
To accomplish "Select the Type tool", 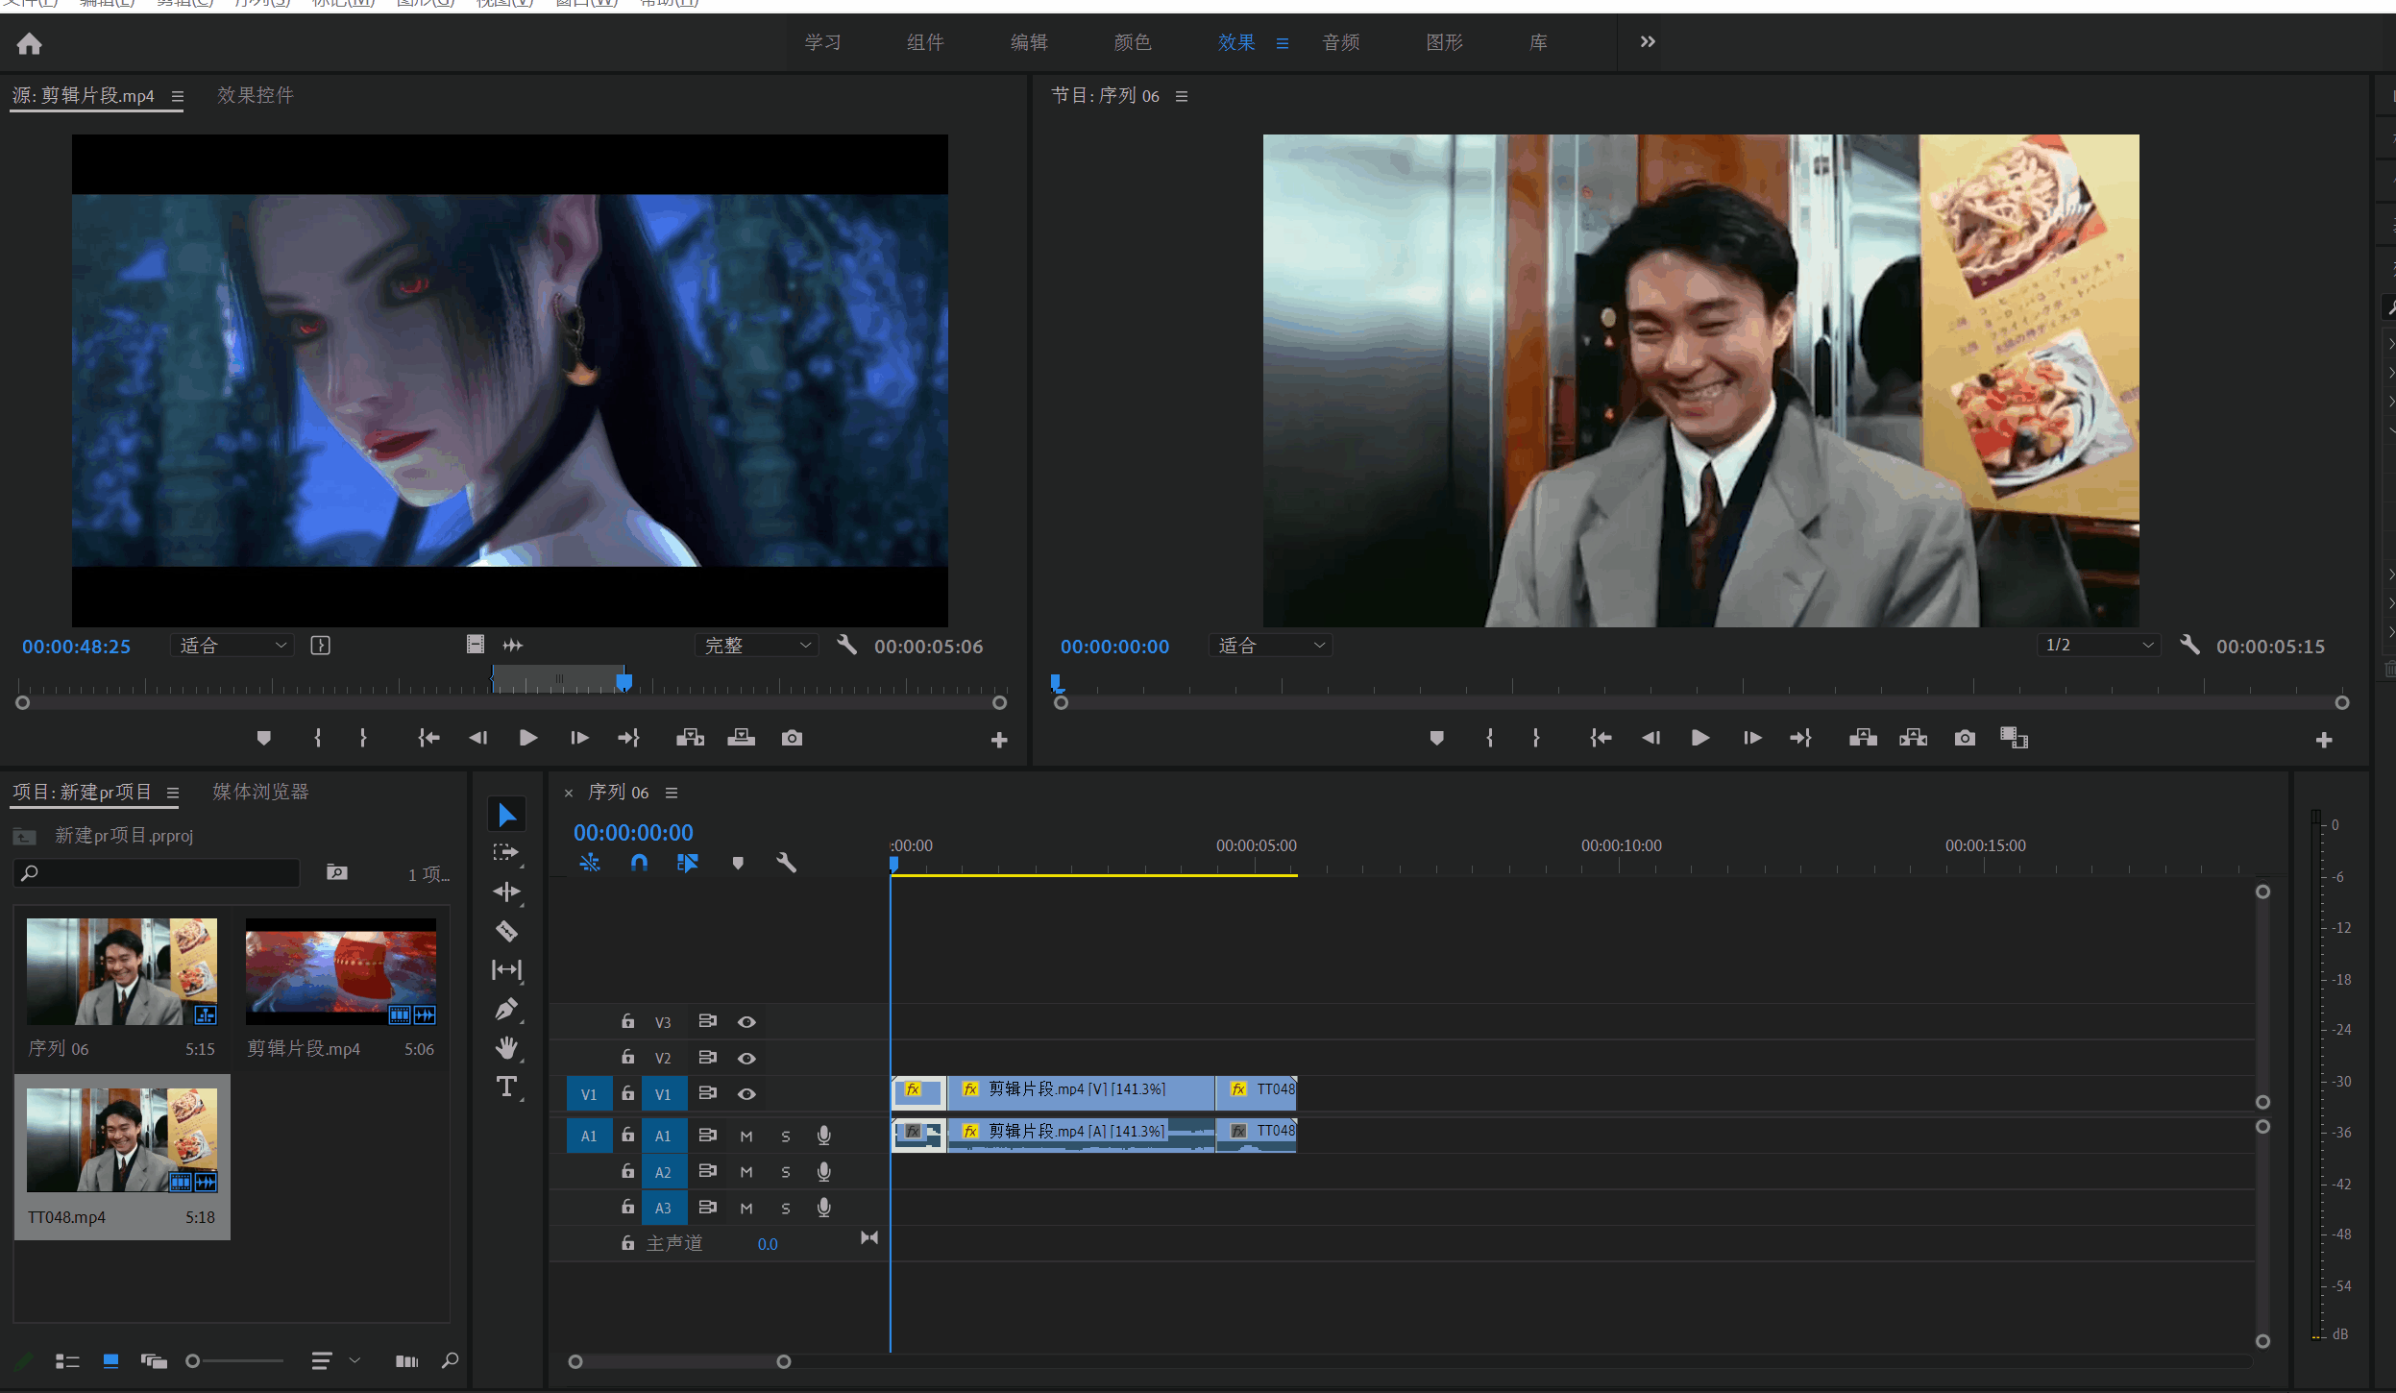I will (x=506, y=1087).
